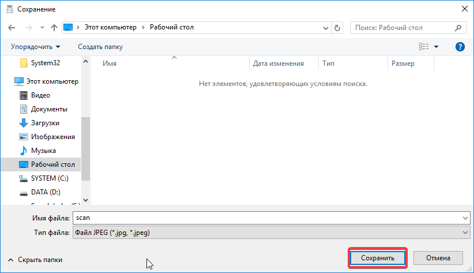
Task: Expand the Упорядочить menu
Action: tap(35, 47)
